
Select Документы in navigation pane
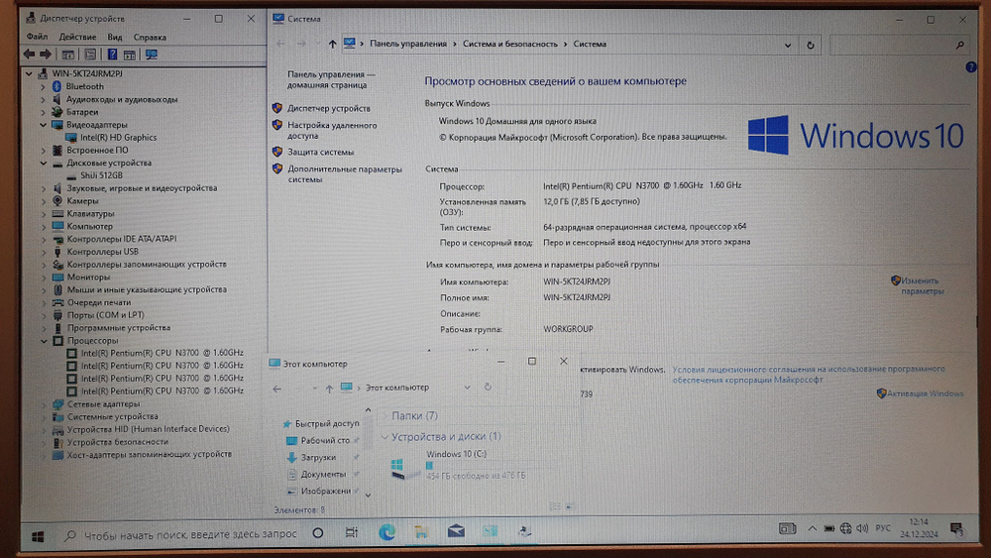pos(323,474)
